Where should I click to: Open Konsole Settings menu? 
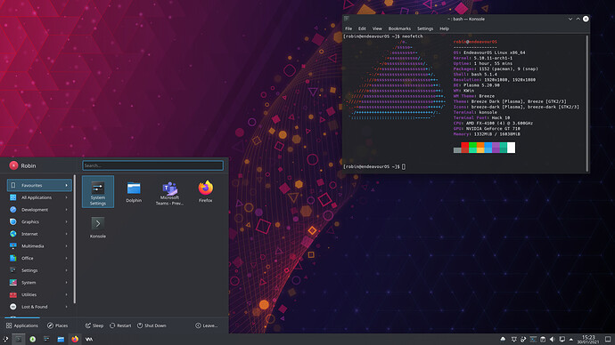pyautogui.click(x=425, y=28)
